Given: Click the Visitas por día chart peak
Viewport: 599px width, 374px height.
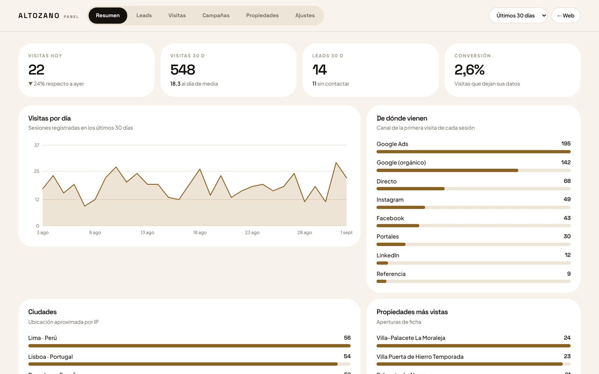Looking at the screenshot, I should click(336, 163).
